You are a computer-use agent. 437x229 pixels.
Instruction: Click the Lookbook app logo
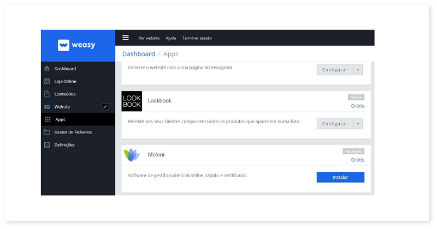coord(132,101)
